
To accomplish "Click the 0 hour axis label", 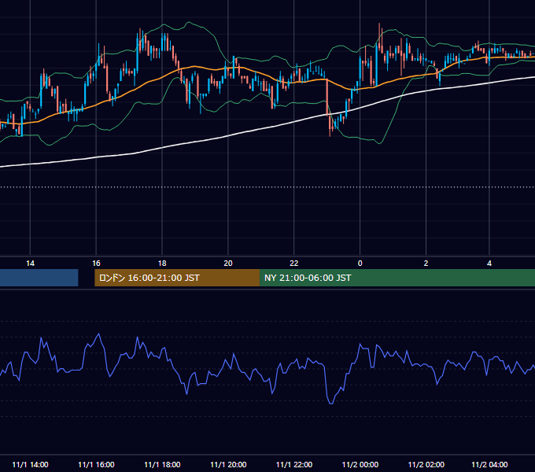I will [360, 264].
